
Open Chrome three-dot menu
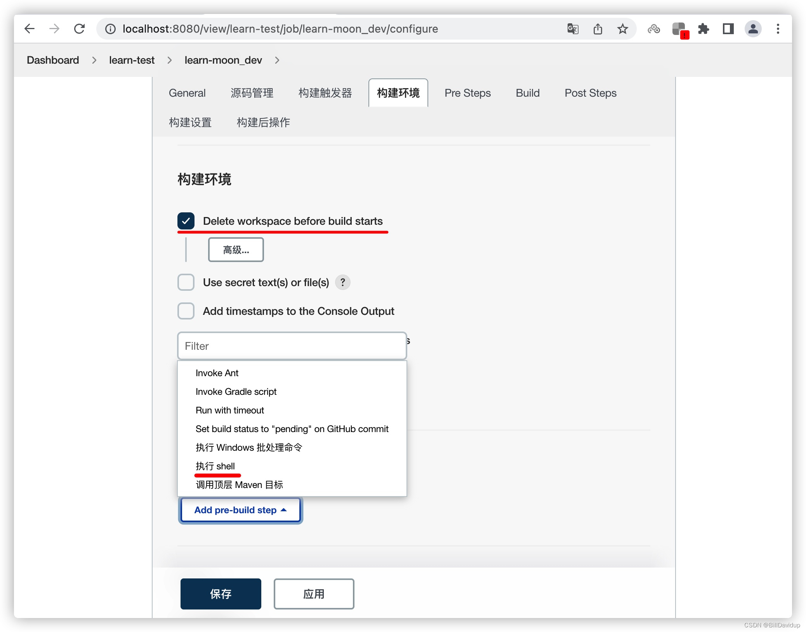778,29
